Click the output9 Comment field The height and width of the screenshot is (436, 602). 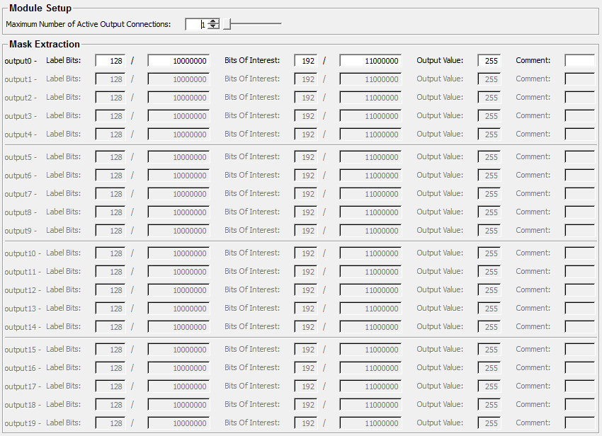(x=579, y=231)
